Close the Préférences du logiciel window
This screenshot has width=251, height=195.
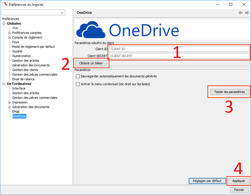(x=244, y=4)
